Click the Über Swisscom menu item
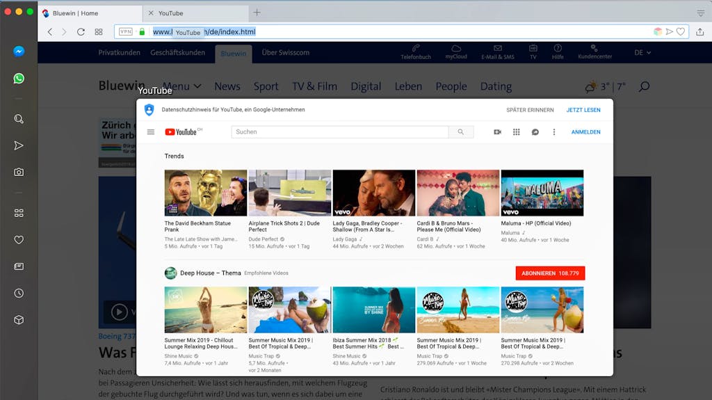The height and width of the screenshot is (400, 712). tap(286, 52)
